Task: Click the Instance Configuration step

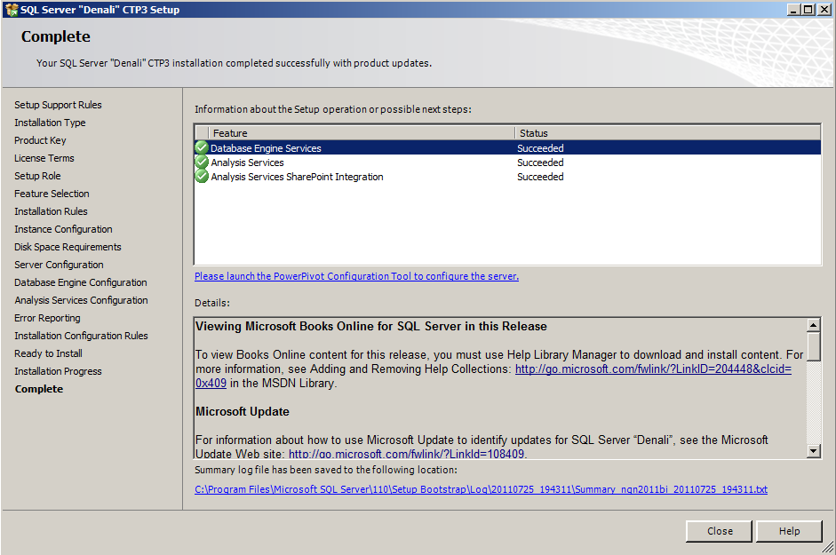Action: pos(63,229)
